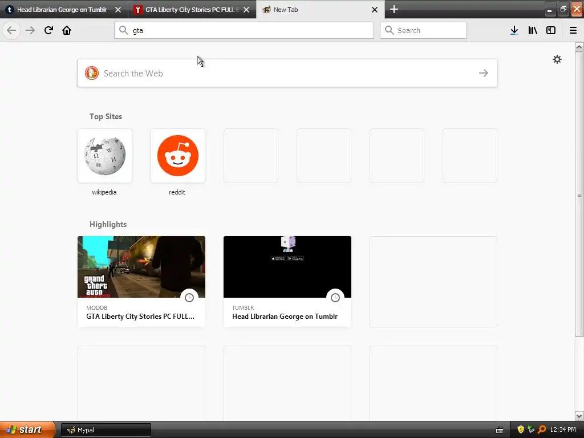Click the security shield tray icon
Screen dimensions: 584x438
pos(521,429)
